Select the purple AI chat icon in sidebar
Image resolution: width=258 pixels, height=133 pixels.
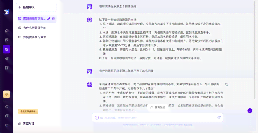tap(7, 49)
